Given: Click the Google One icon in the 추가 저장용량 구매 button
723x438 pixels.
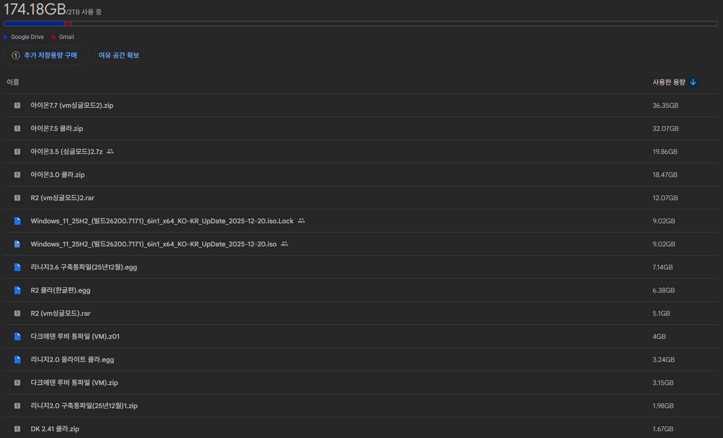Looking at the screenshot, I should point(16,55).
